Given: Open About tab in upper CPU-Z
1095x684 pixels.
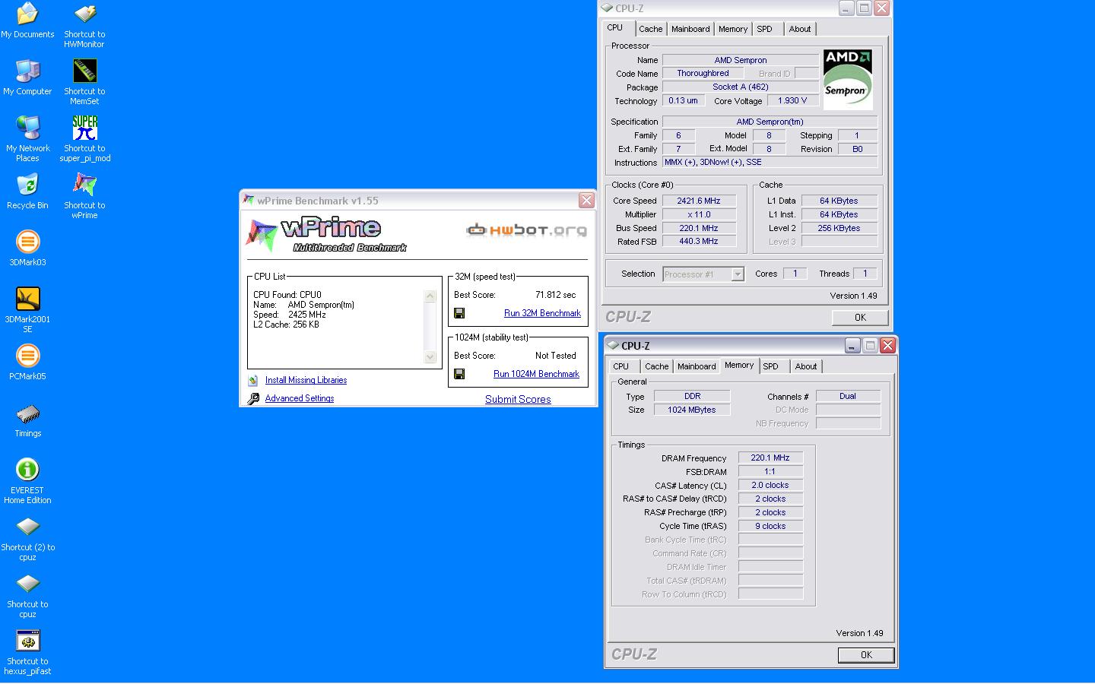Looking at the screenshot, I should (x=800, y=29).
